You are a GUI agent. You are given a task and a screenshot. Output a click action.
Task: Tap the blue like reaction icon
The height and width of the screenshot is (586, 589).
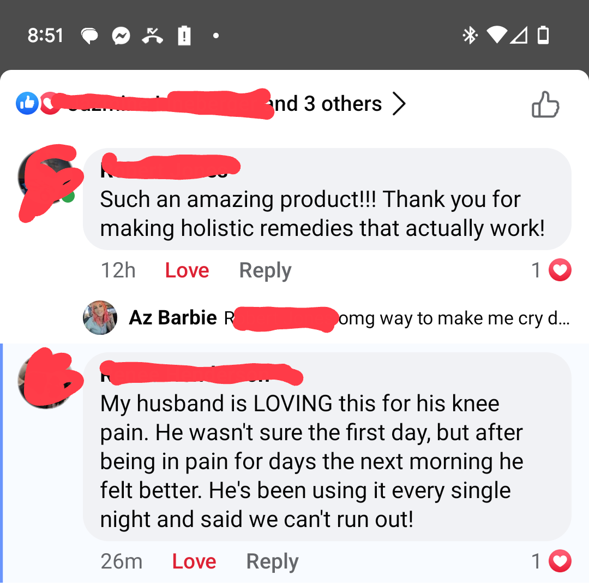click(x=27, y=103)
